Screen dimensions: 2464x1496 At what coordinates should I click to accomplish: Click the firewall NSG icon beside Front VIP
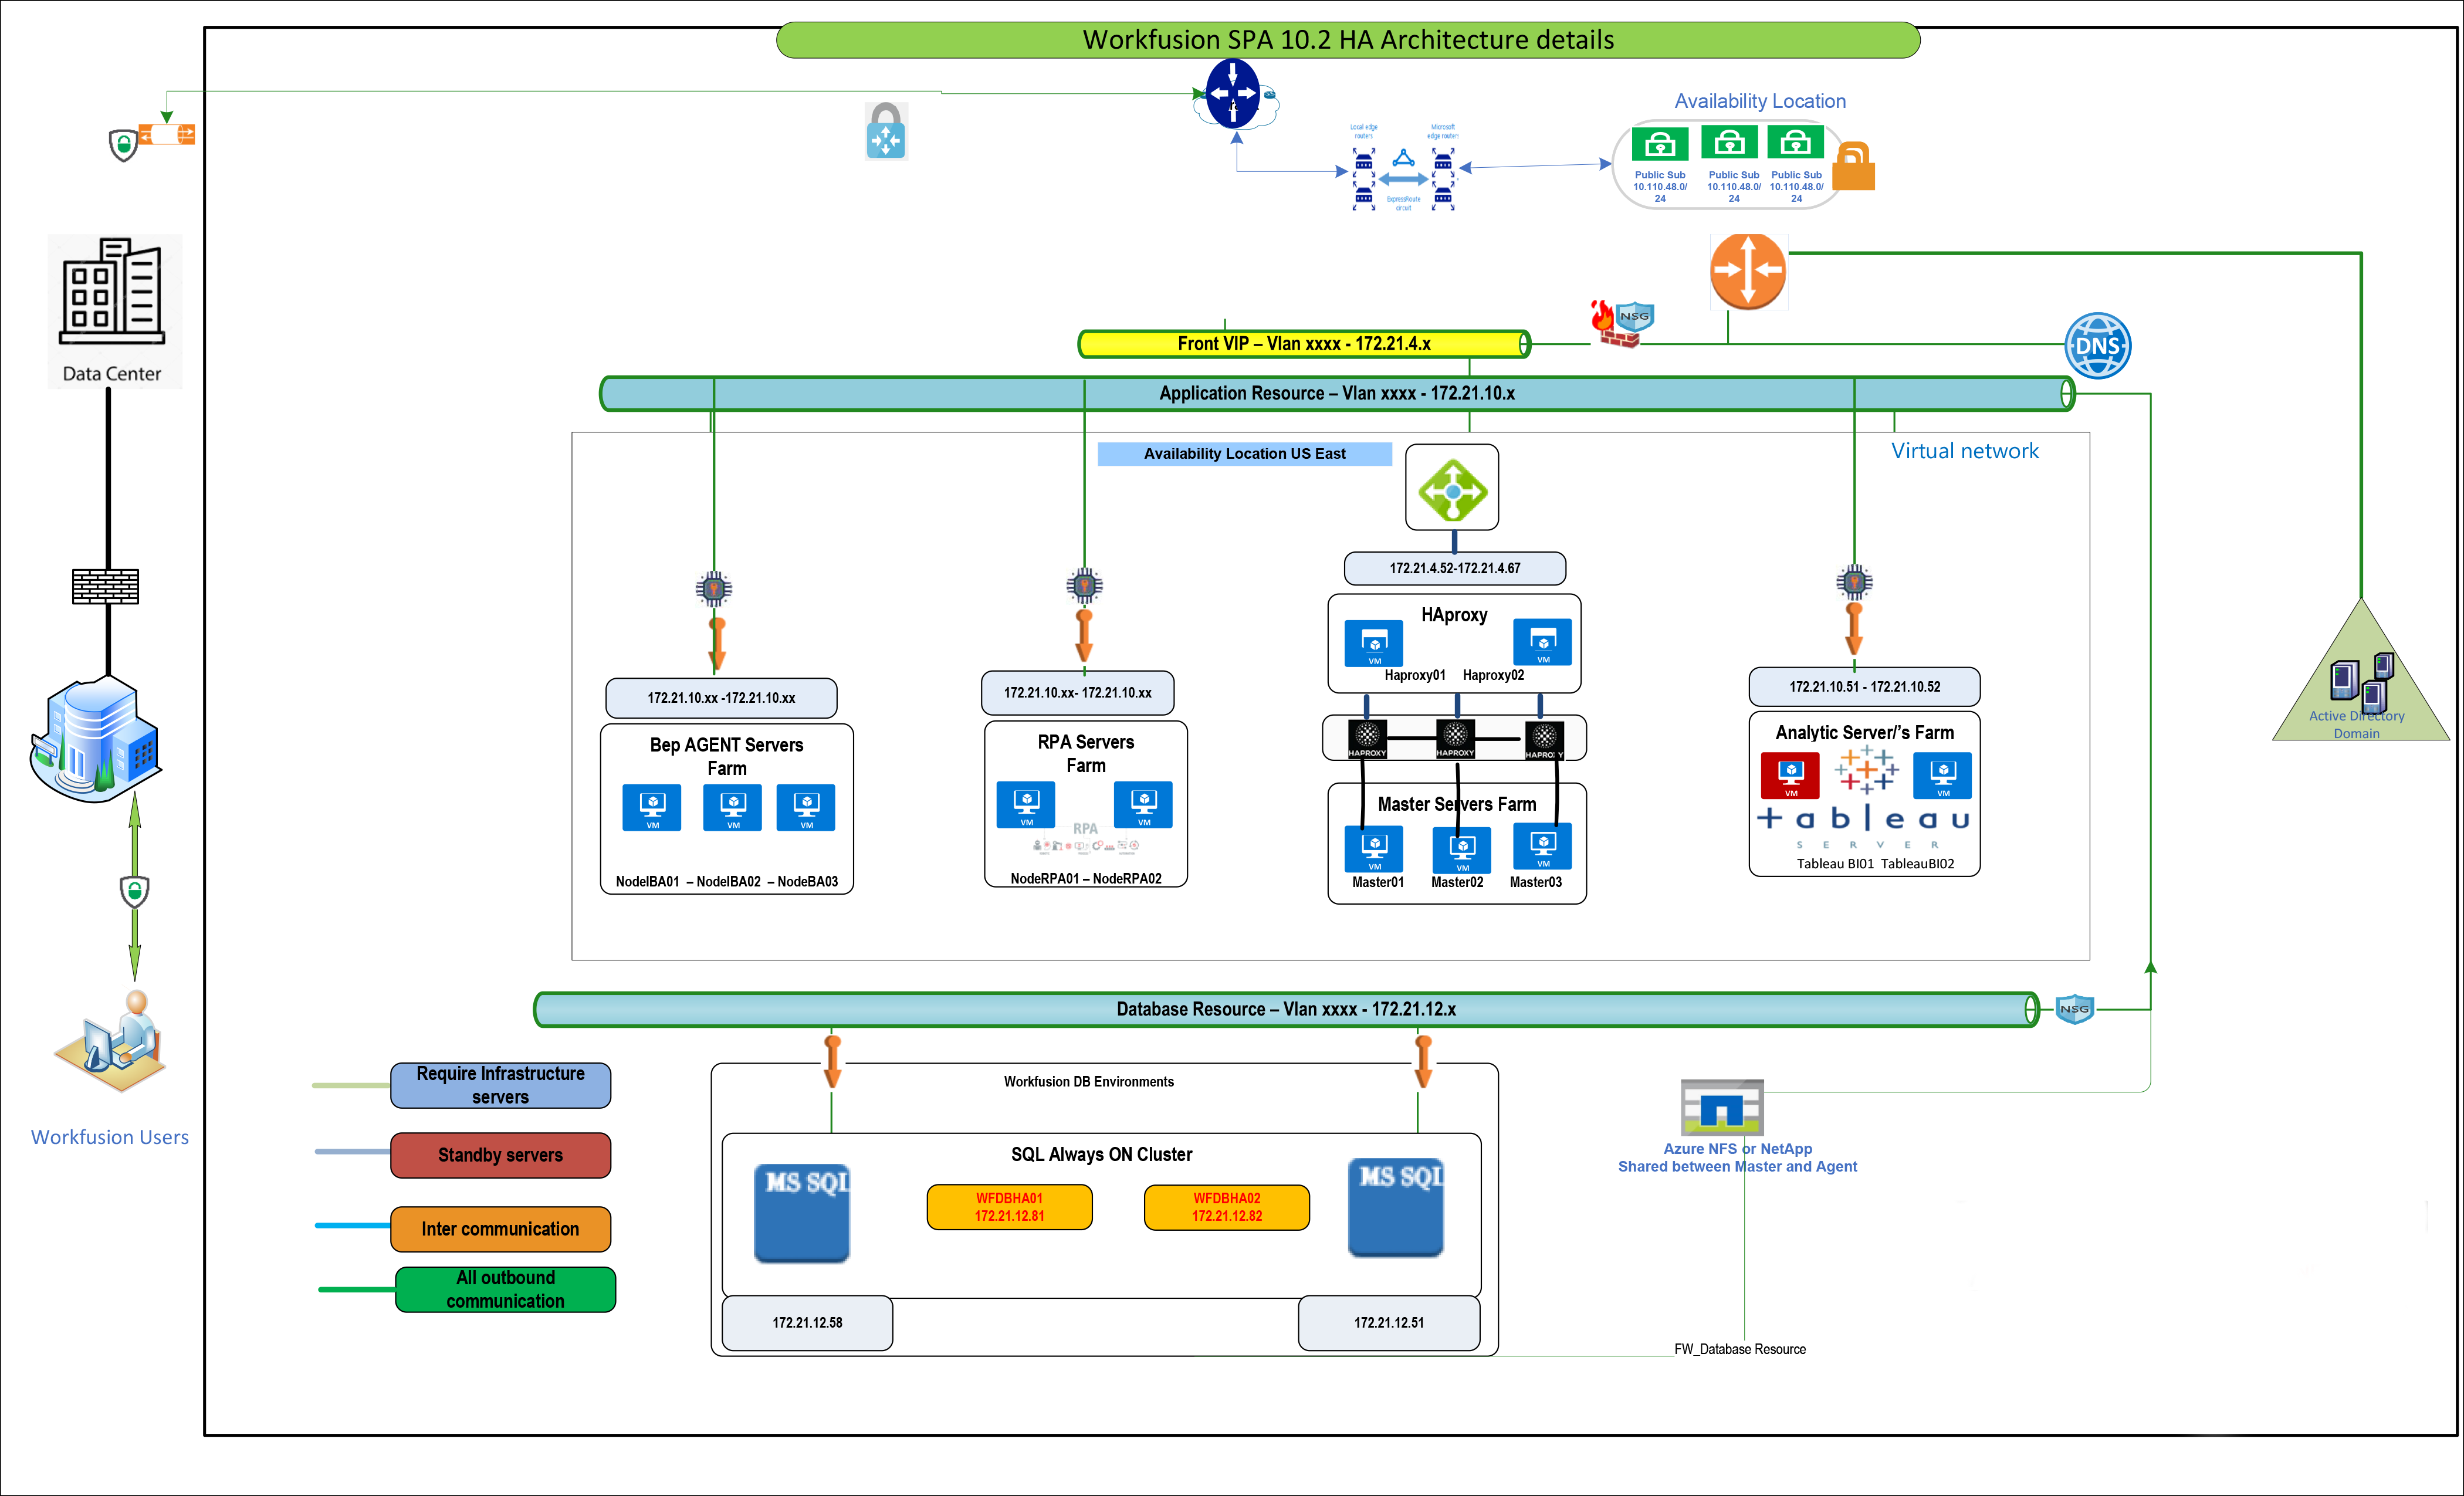(1622, 324)
